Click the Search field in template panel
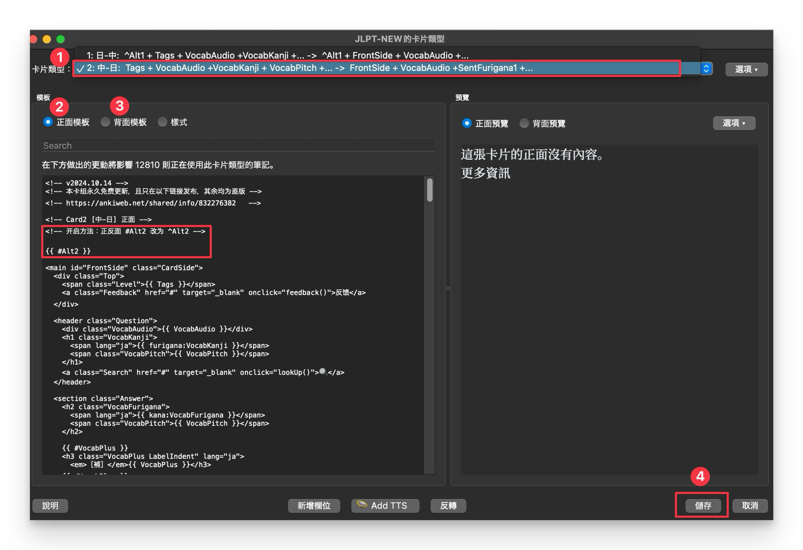The height and width of the screenshot is (550, 803). pyautogui.click(x=238, y=145)
